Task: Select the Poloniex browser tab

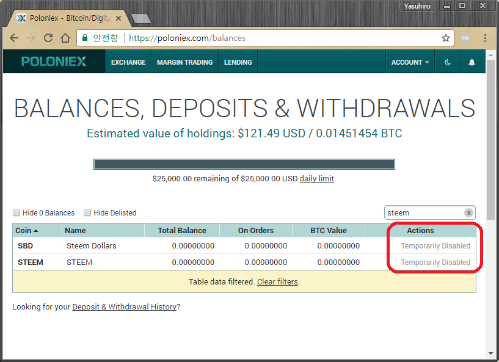Action: pyautogui.click(x=68, y=18)
